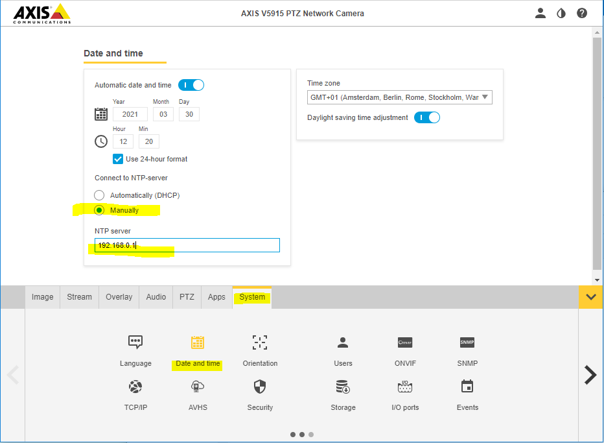Uncheck Use 24-hour format checkbox
The height and width of the screenshot is (443, 604).
click(x=118, y=159)
